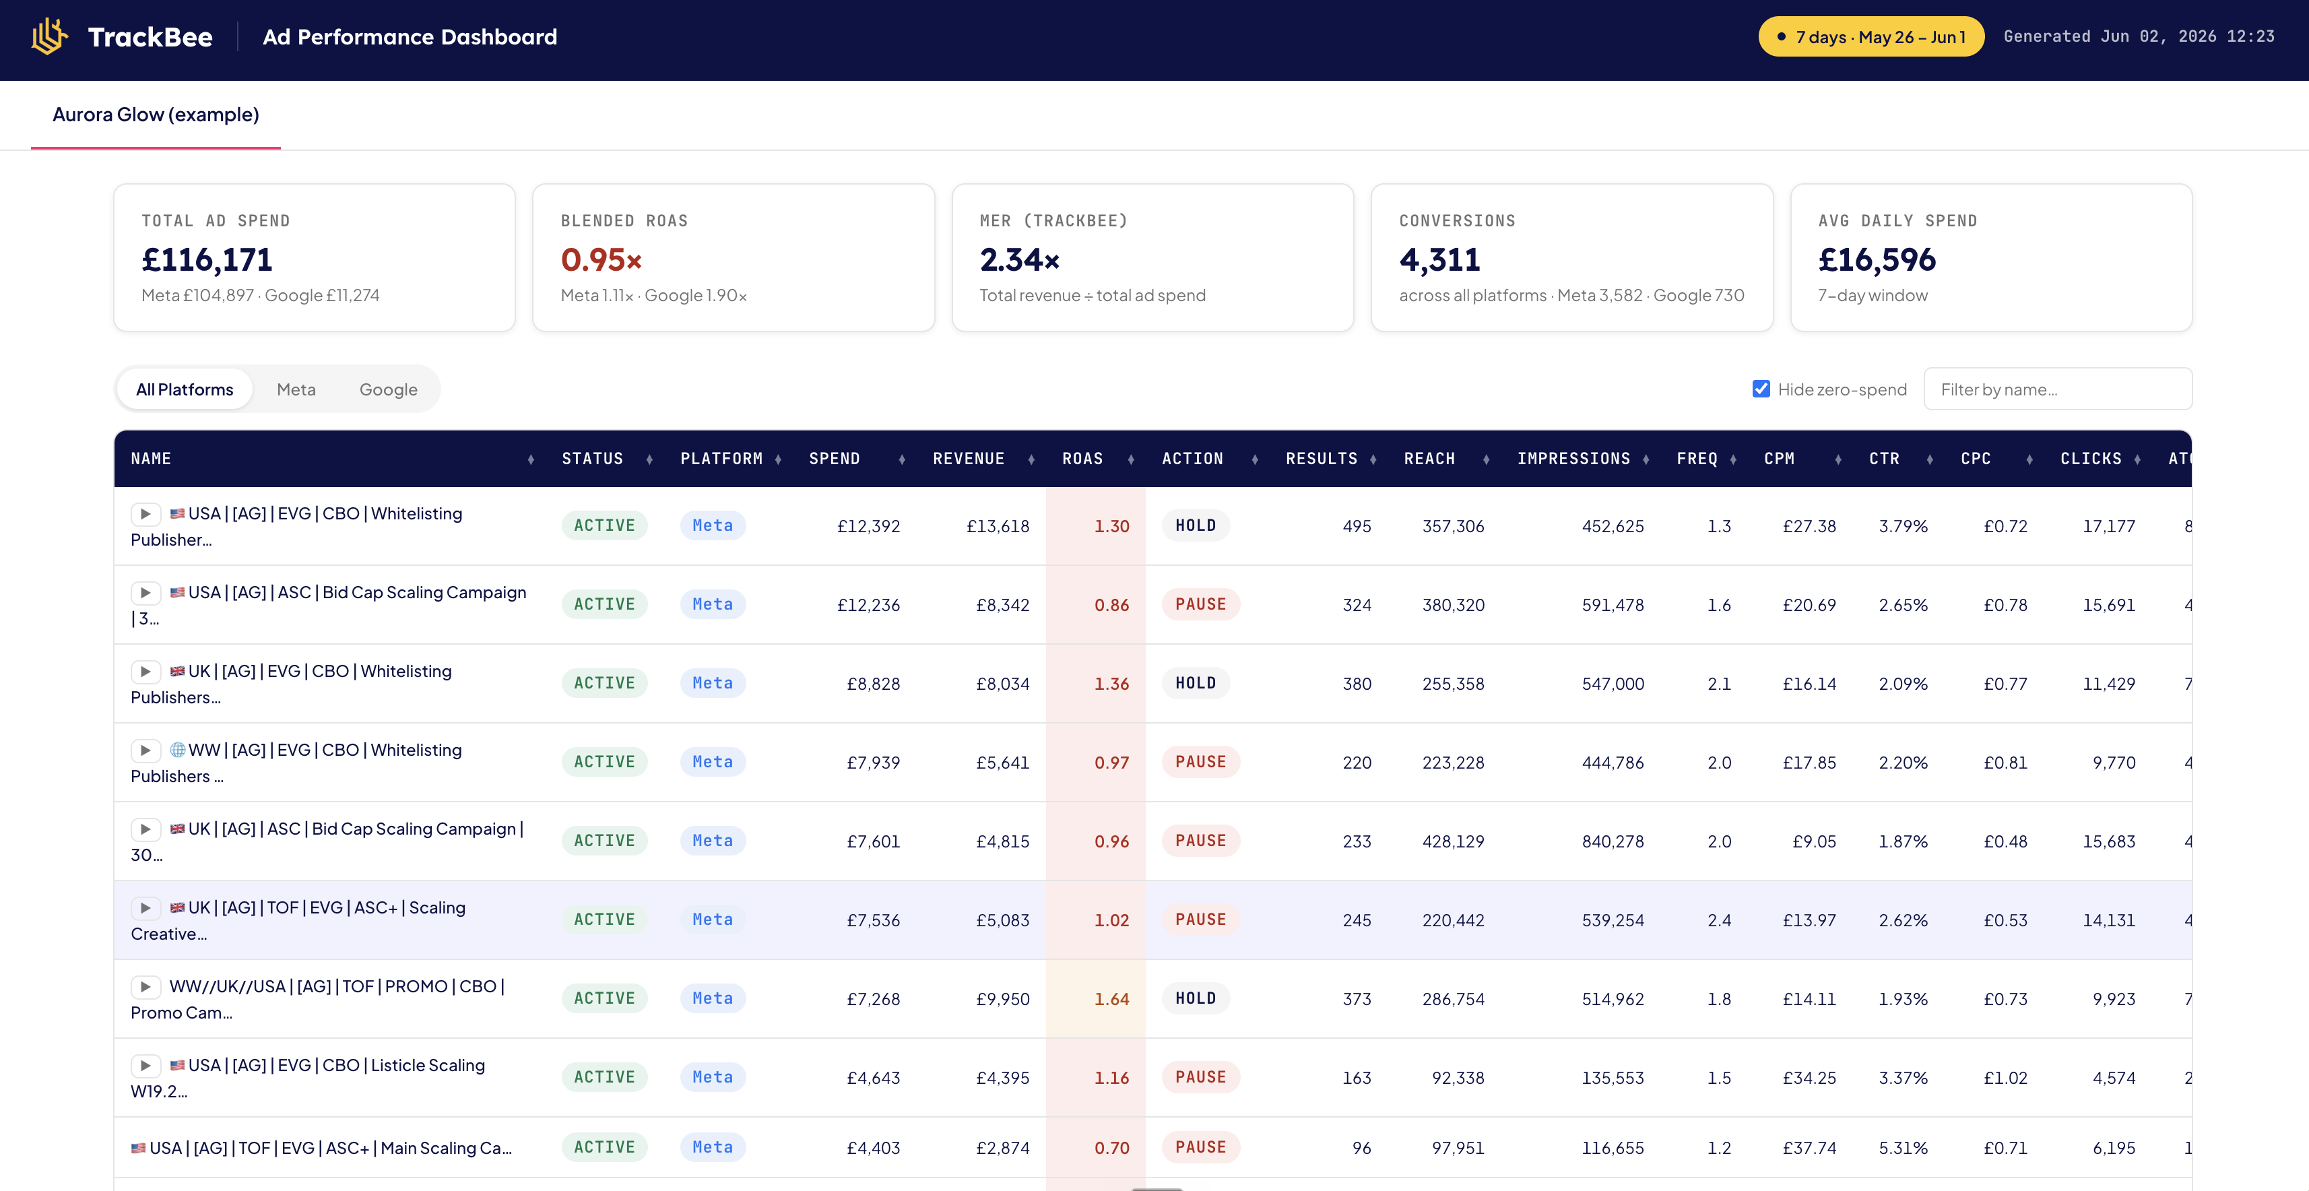Click PAUSE action on the £12,236 spend row
2309x1191 pixels.
tap(1200, 605)
